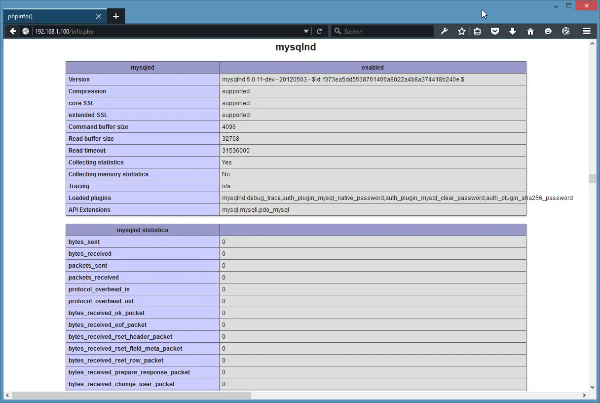Viewport: 600px width, 403px height.
Task: Show bookmarks list icon
Action: pos(477,31)
